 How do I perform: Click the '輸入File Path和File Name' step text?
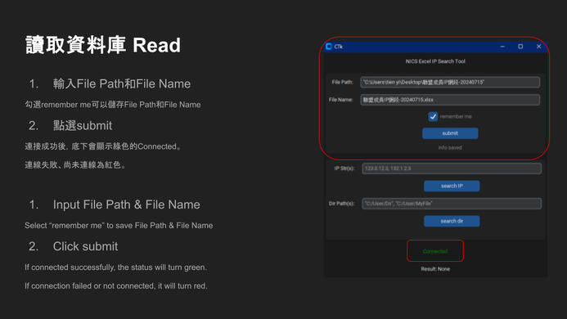122,84
